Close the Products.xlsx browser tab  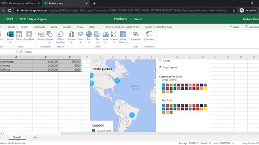(x=87, y=3)
